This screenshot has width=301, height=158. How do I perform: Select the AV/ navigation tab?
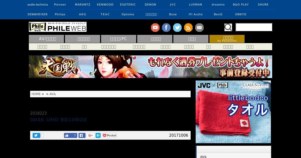[46, 39]
